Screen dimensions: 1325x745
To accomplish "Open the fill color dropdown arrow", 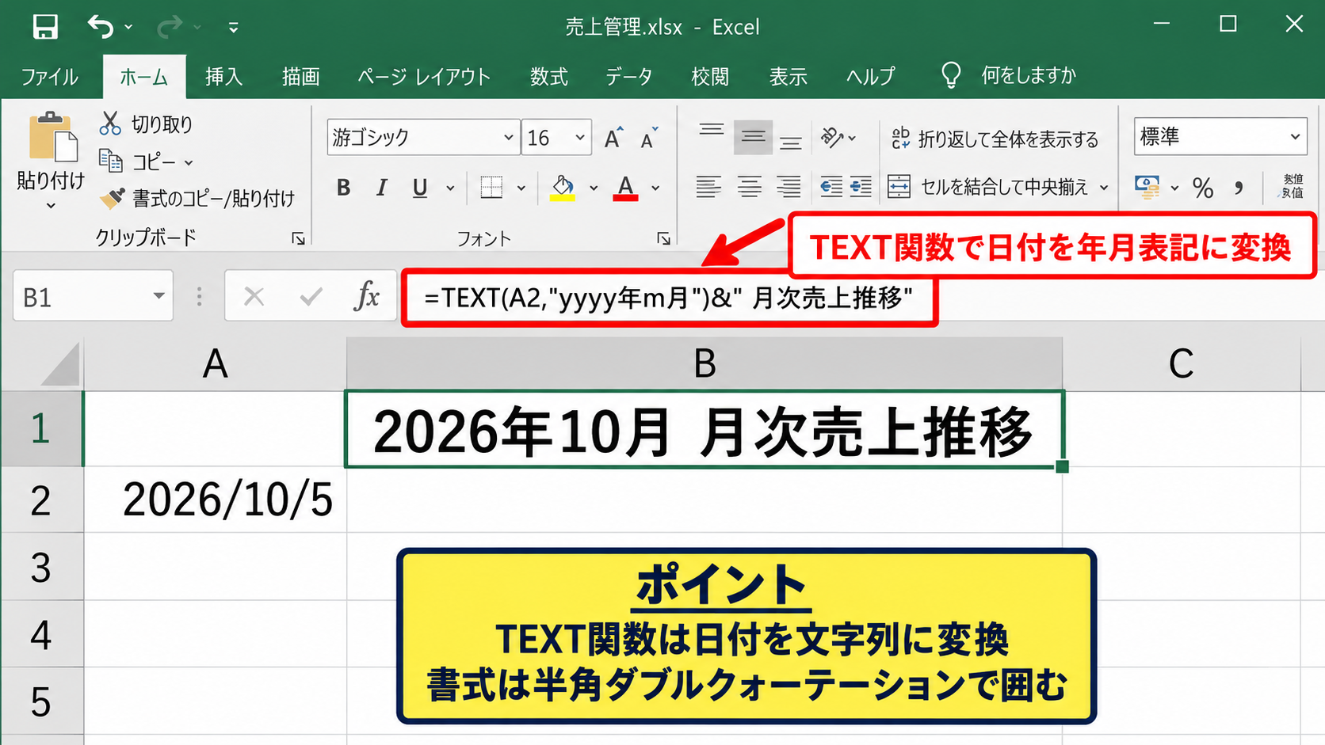I will point(594,188).
